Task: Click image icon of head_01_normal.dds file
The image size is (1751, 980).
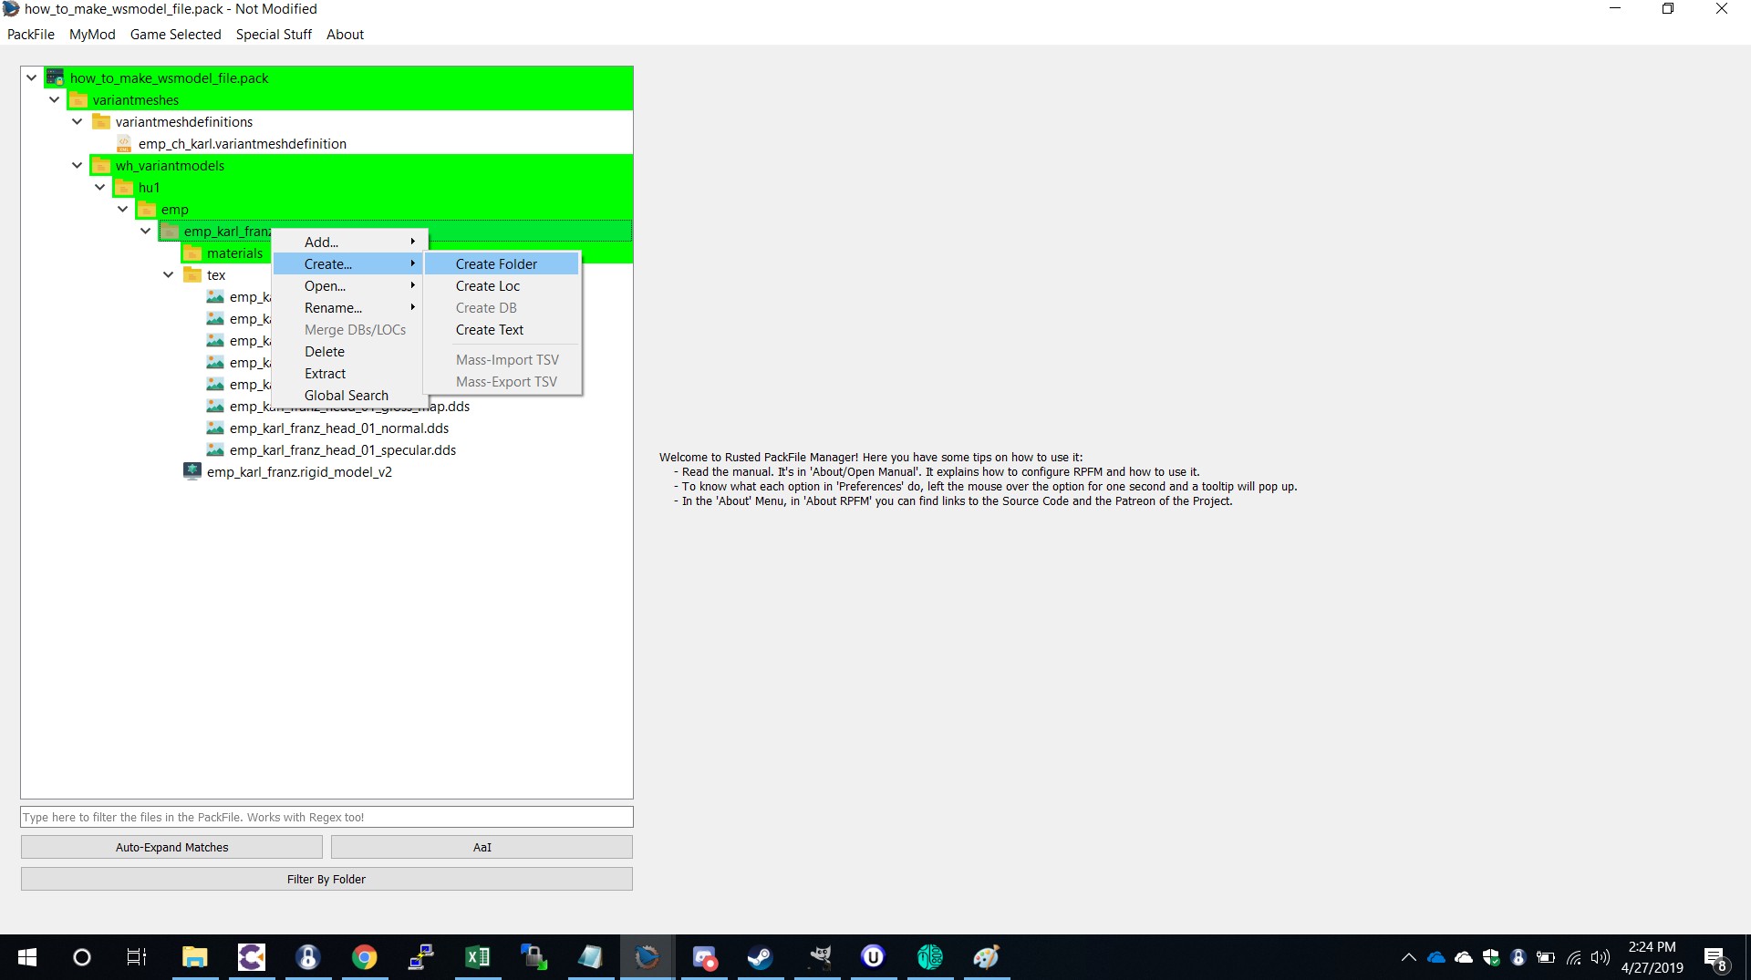Action: pyautogui.click(x=215, y=428)
